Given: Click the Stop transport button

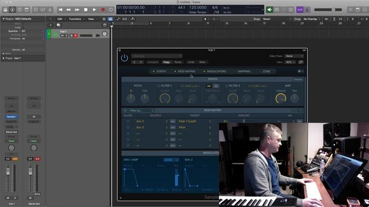Looking at the screenshot, I should click(x=86, y=10).
